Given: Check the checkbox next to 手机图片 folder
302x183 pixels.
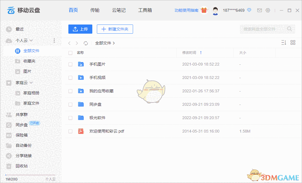Looking at the screenshot, I should [x=70, y=64].
